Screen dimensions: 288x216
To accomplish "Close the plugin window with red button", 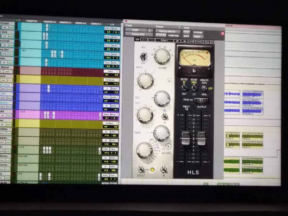I will (x=126, y=21).
